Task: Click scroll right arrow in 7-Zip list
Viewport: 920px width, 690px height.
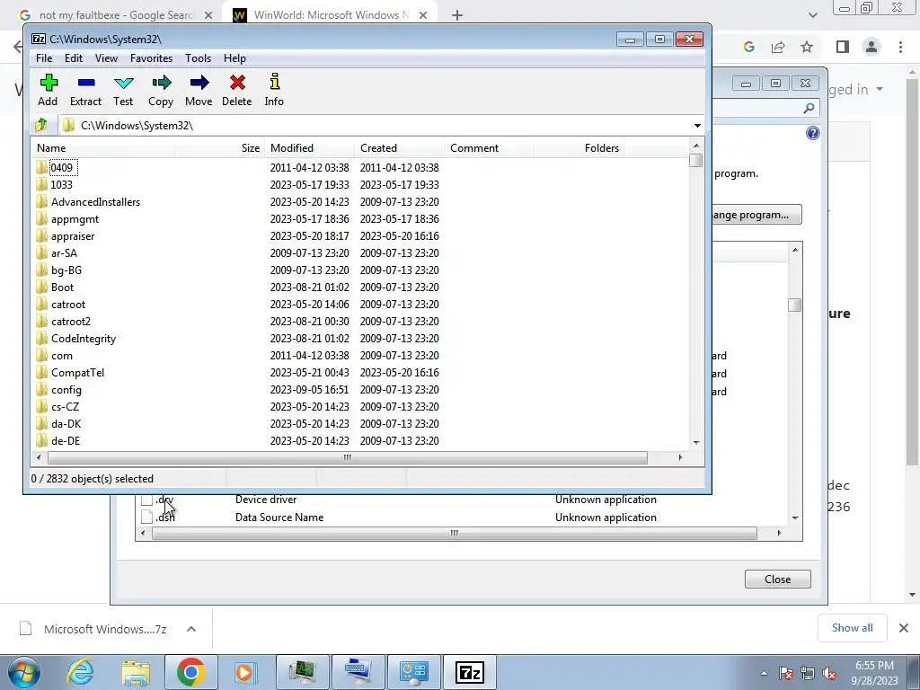Action: coord(681,457)
